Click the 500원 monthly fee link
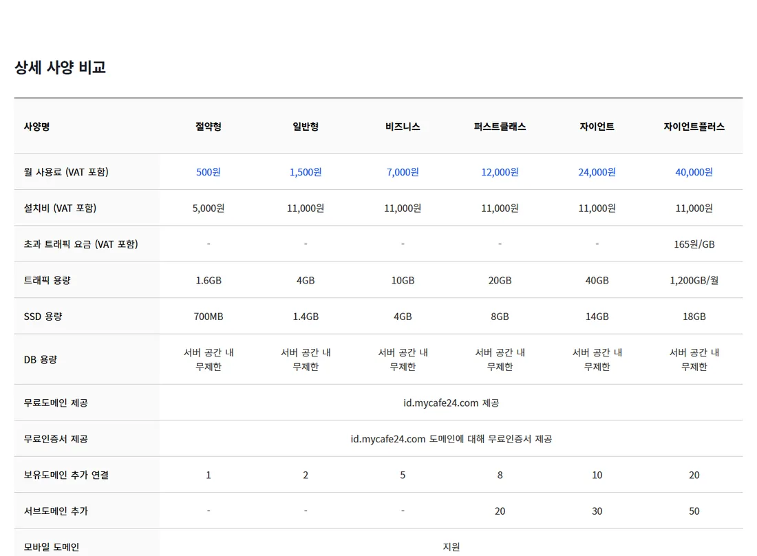Image resolution: width=757 pixels, height=556 pixels. pos(208,172)
